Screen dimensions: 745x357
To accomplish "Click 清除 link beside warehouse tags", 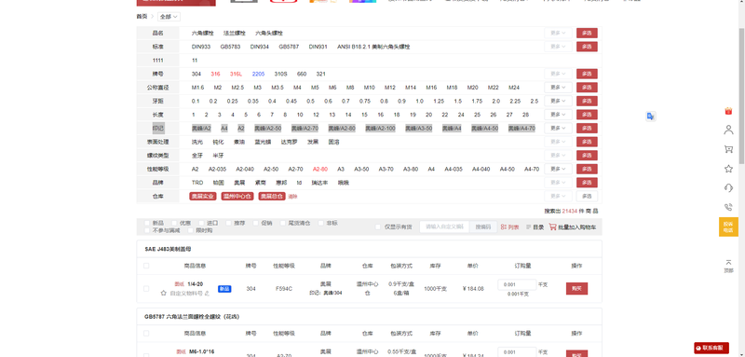I will [x=292, y=197].
